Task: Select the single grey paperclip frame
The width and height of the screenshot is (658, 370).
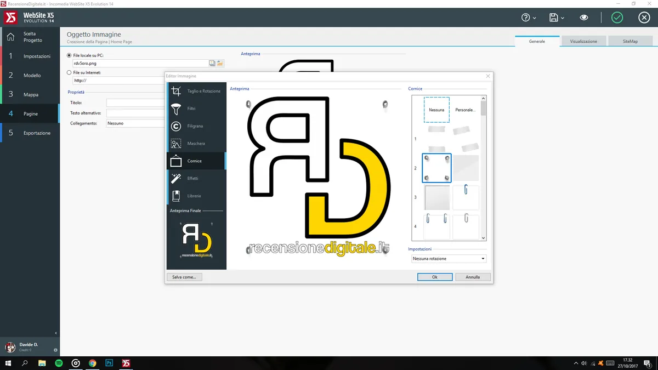Action: (466, 226)
